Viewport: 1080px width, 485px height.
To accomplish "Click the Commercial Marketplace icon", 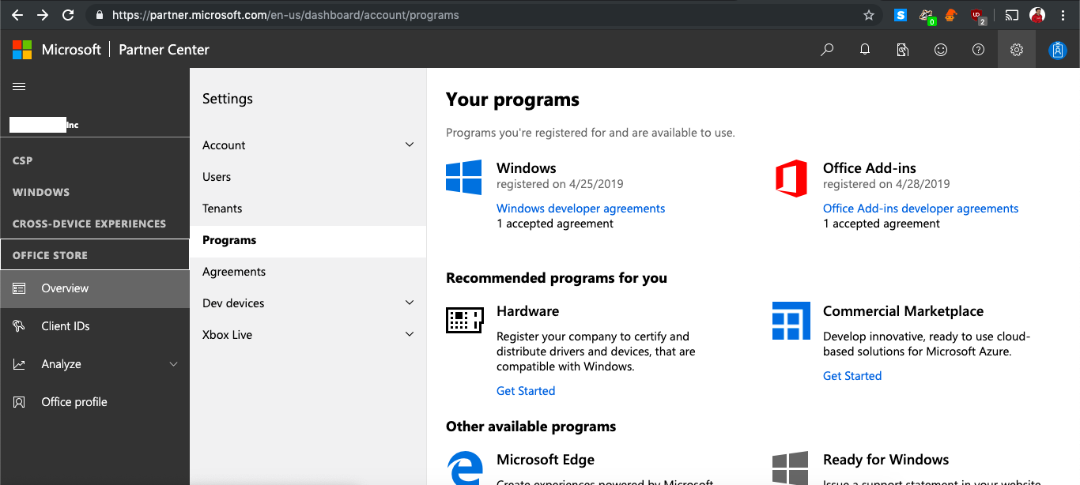I will pos(791,320).
